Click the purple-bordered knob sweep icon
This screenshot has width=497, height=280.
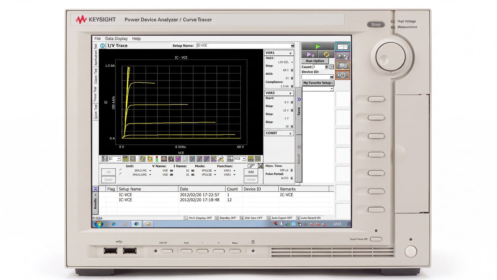click(x=343, y=56)
